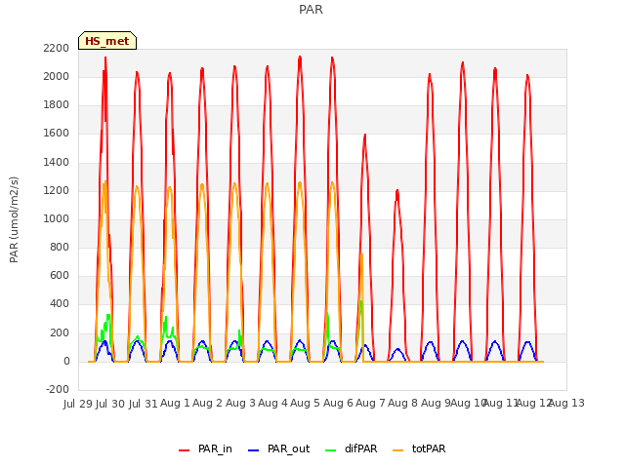Click the 600 y-axis tick label
The width and height of the screenshot is (625, 468).
pos(60,275)
